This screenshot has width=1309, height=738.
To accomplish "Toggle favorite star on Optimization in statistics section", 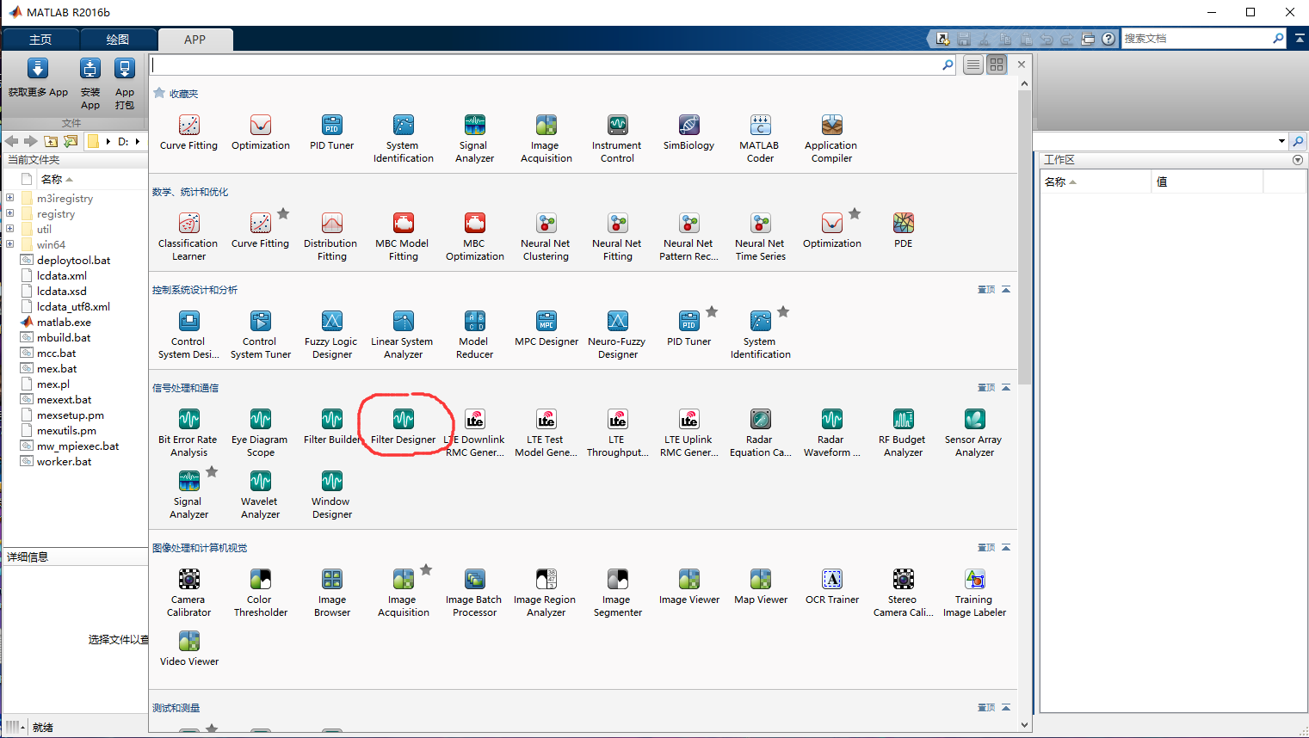I will coord(855,213).
